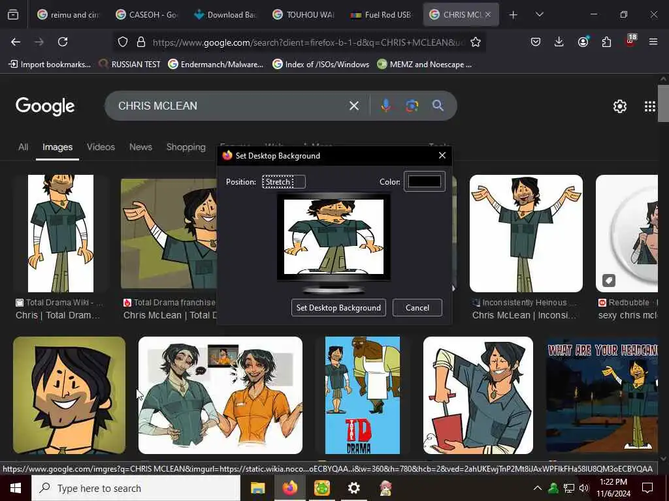Go to Google homepage logo
This screenshot has height=501, width=669.
pyautogui.click(x=45, y=106)
